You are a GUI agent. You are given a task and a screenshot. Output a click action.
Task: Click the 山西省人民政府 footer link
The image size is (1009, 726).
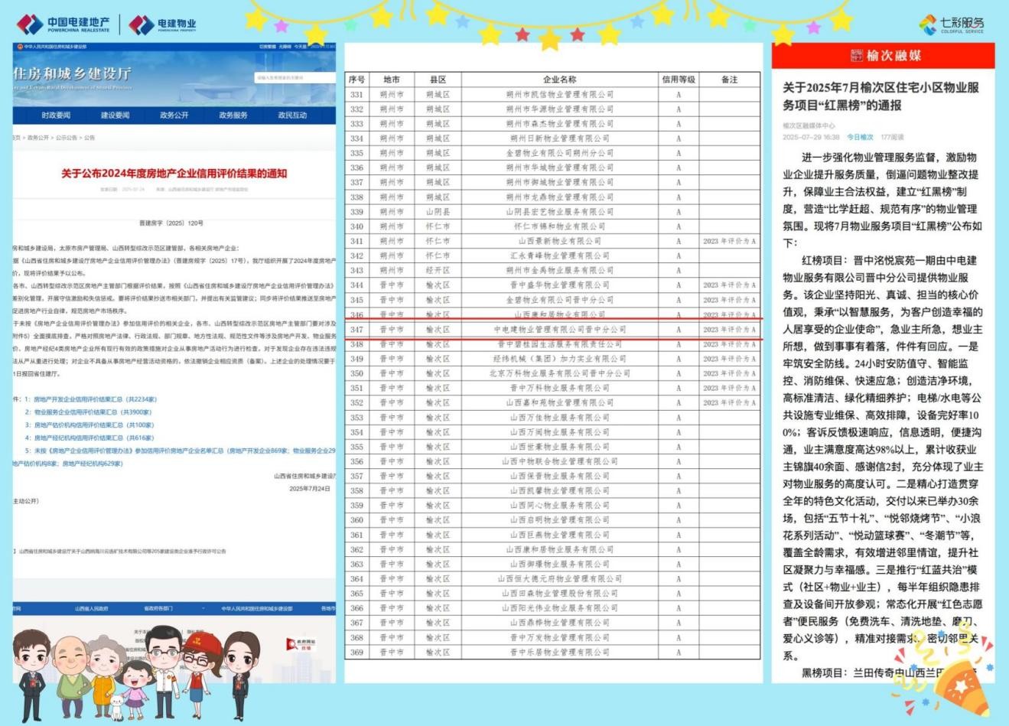pyautogui.click(x=91, y=609)
